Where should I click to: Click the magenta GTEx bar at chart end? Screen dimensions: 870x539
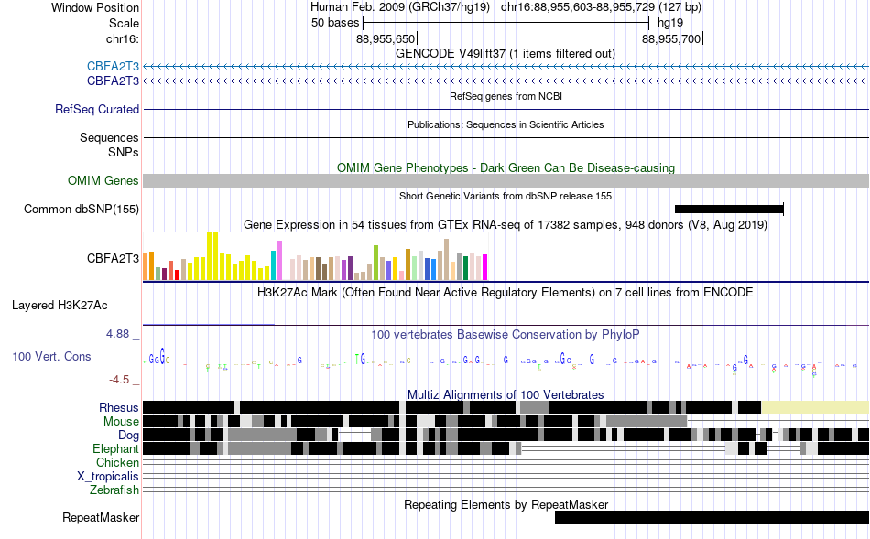tap(485, 267)
